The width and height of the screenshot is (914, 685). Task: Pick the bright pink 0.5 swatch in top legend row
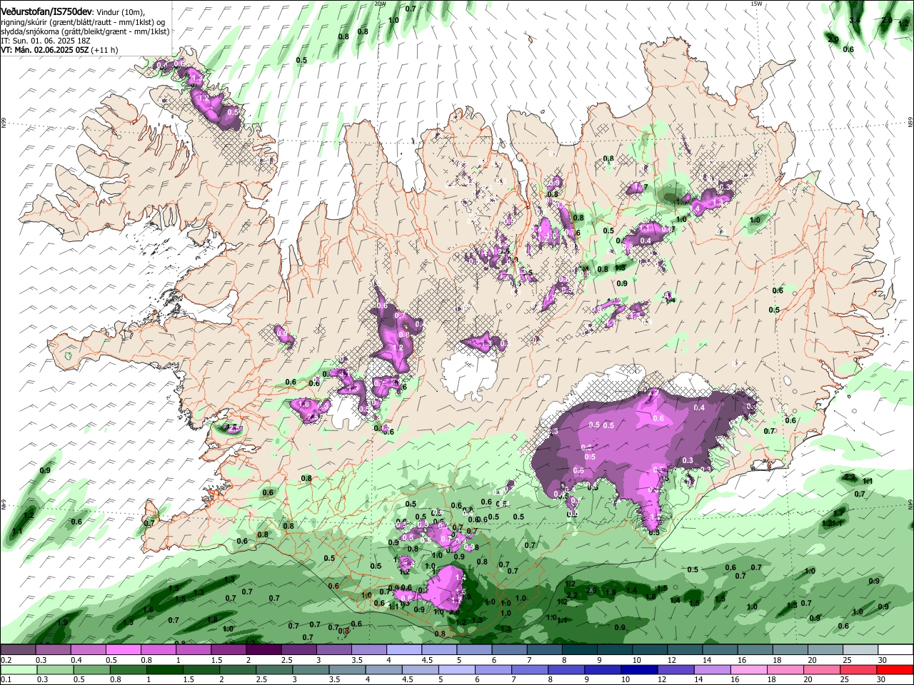(123, 650)
